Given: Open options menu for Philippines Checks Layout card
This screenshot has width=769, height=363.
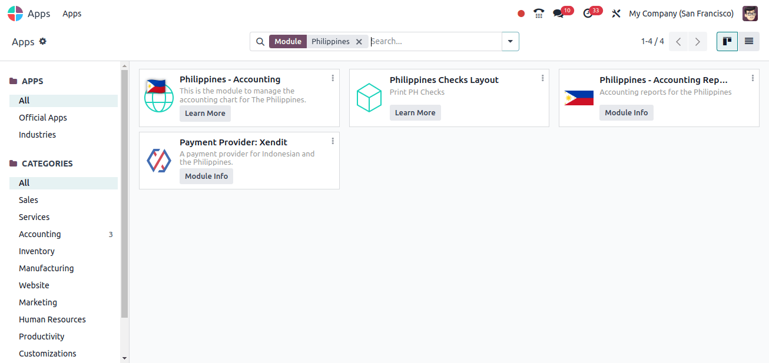Looking at the screenshot, I should [x=543, y=78].
